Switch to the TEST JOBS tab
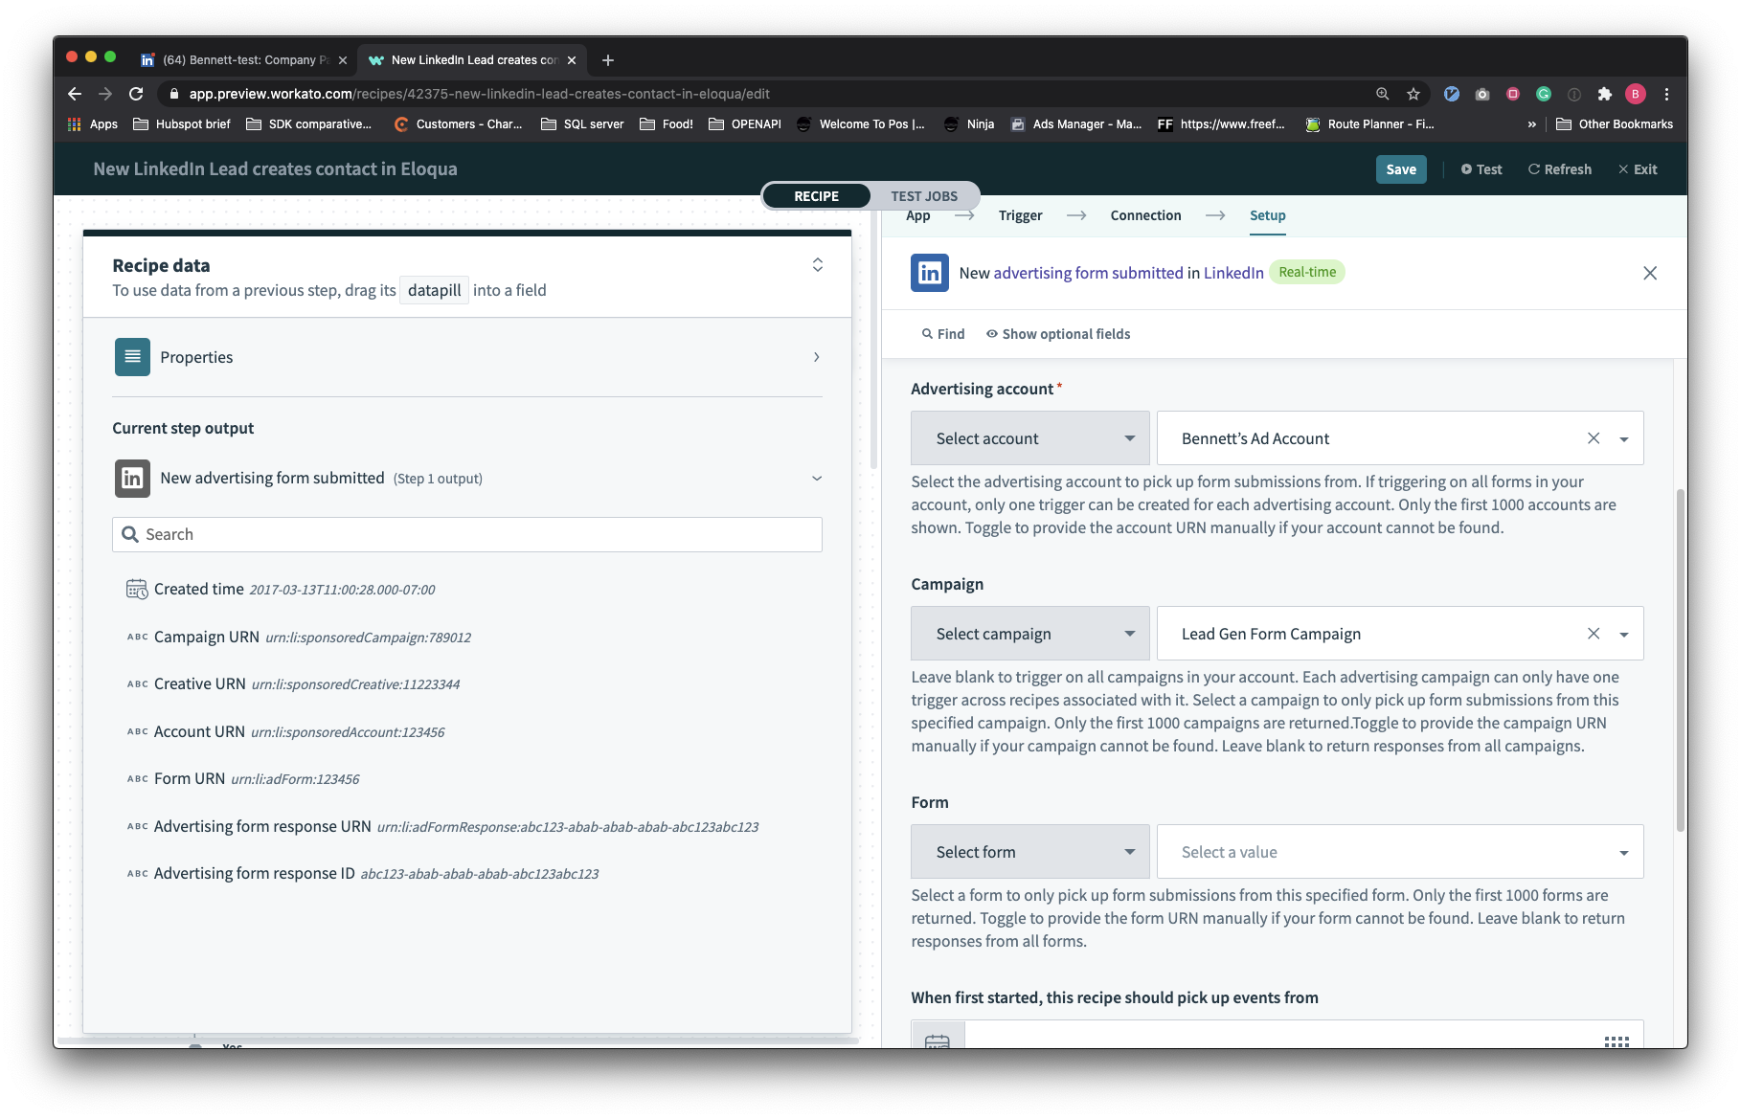Image resolution: width=1741 pixels, height=1119 pixels. click(923, 196)
